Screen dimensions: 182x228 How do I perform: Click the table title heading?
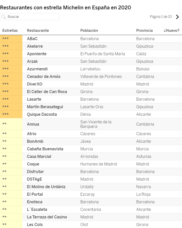65,8
